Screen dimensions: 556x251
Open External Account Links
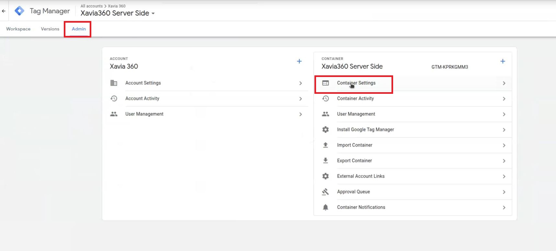[x=361, y=176]
